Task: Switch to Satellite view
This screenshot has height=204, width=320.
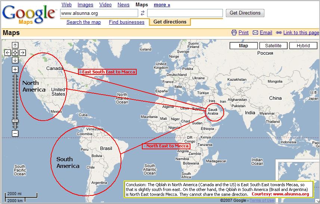Action: click(x=273, y=45)
